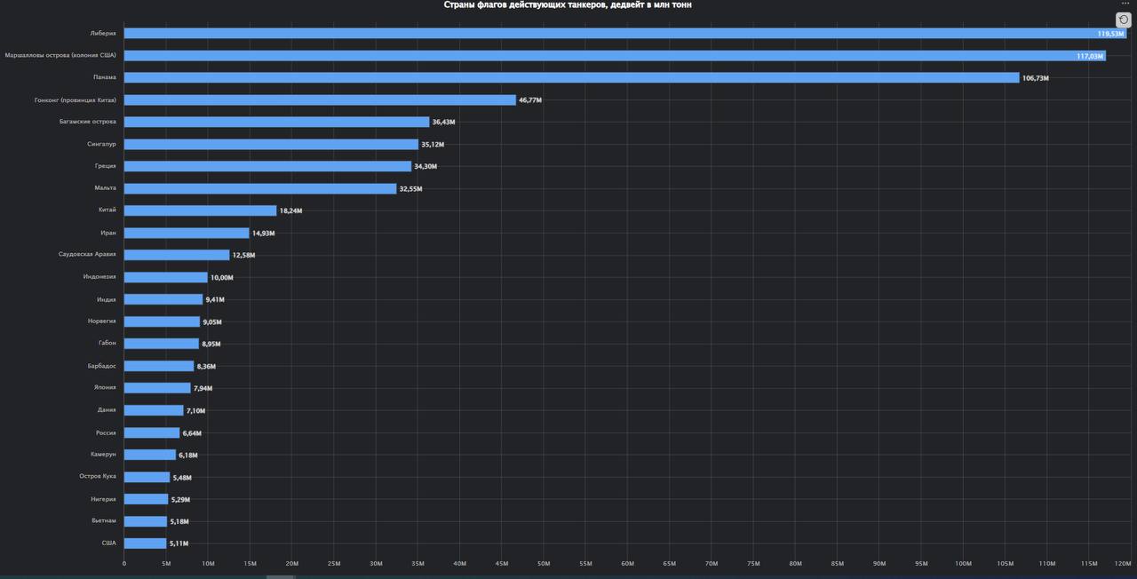Click the horizontal scrollbar thumb at bottom
The image size is (1137, 579).
pyautogui.click(x=281, y=576)
